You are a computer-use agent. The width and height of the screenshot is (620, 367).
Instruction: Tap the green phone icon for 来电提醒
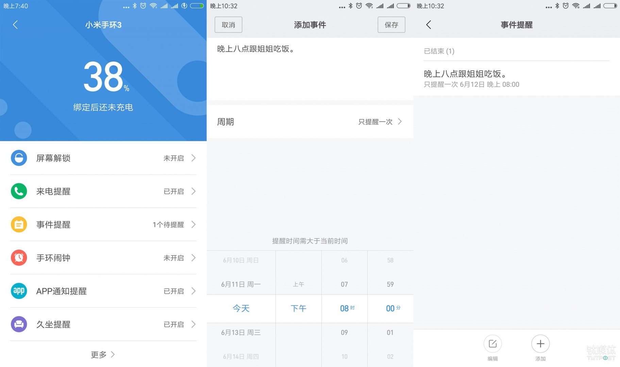19,191
